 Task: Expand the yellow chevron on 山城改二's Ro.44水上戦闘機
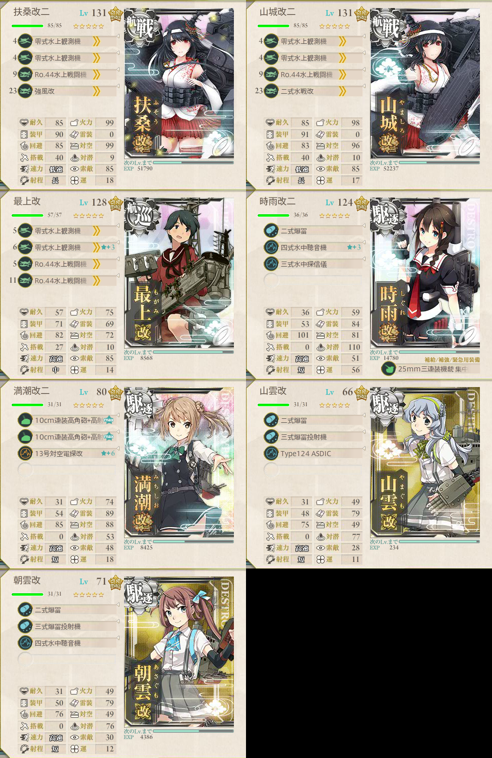[x=342, y=75]
